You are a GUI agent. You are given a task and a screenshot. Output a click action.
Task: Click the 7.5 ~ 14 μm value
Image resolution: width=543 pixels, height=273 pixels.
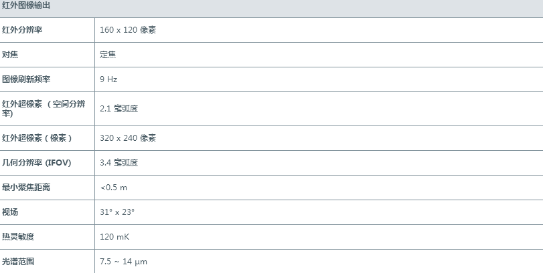[x=123, y=261]
